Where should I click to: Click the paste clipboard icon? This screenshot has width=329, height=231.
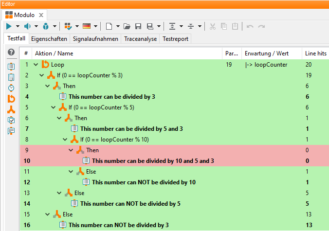coord(235,26)
